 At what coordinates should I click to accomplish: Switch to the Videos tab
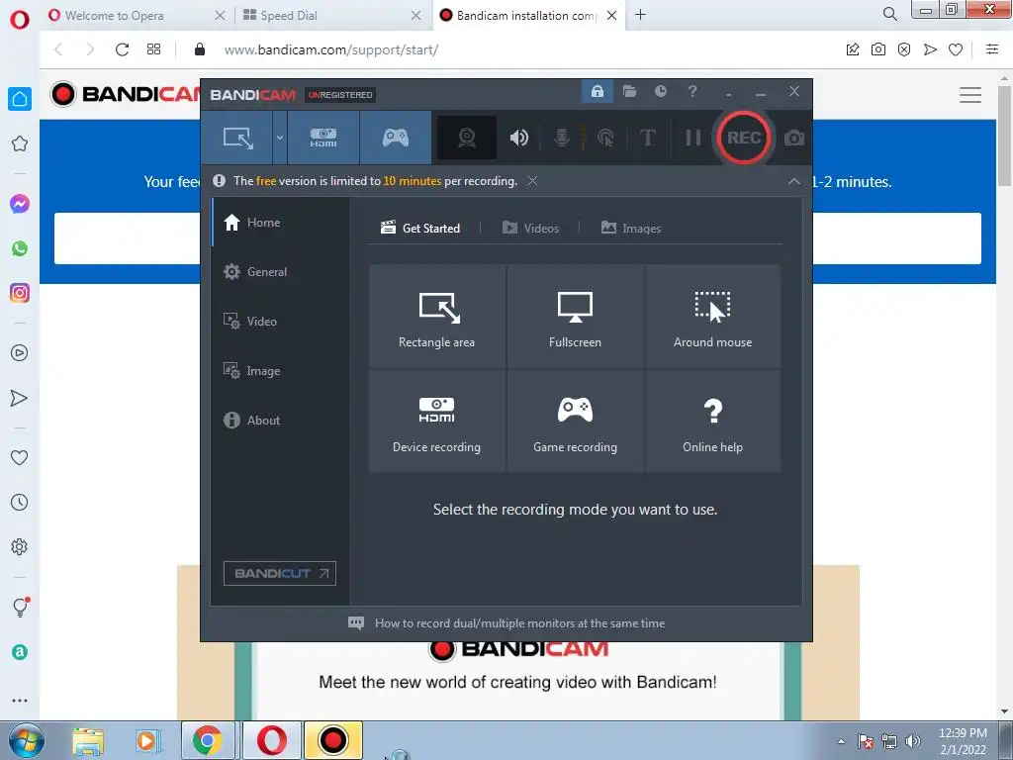point(530,229)
